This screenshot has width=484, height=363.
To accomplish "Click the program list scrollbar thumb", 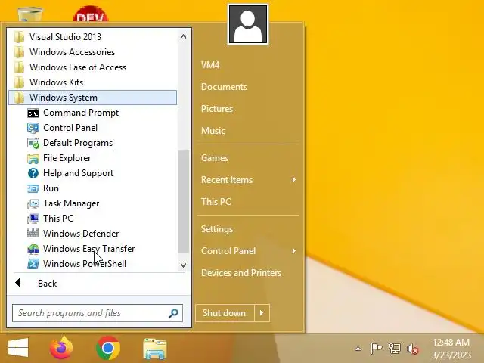I will pyautogui.click(x=183, y=202).
